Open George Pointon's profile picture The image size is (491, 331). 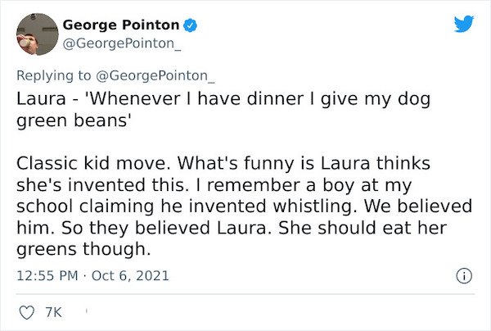(x=38, y=34)
